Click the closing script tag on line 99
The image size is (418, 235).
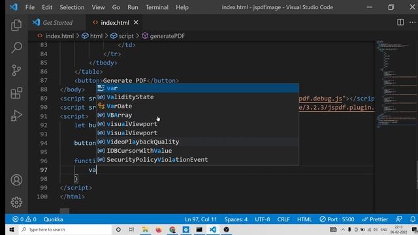[76, 187]
